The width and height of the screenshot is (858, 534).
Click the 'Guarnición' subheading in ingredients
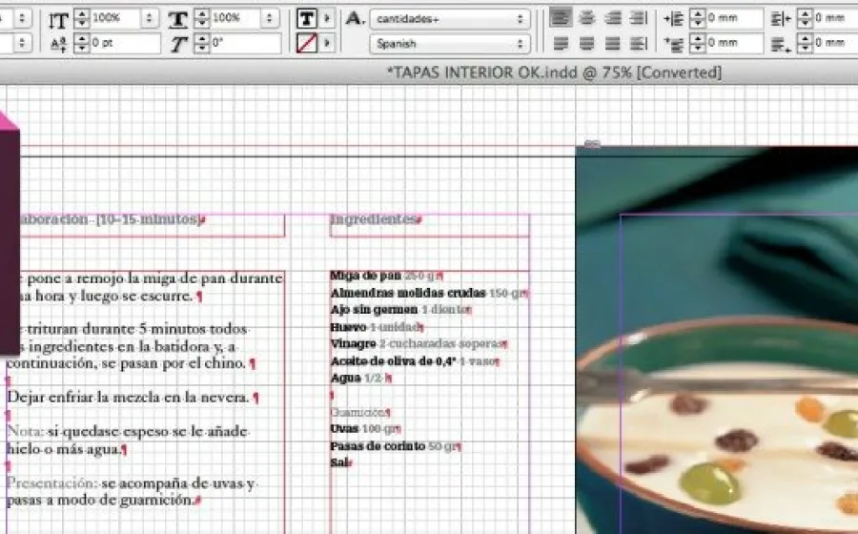pyautogui.click(x=360, y=413)
